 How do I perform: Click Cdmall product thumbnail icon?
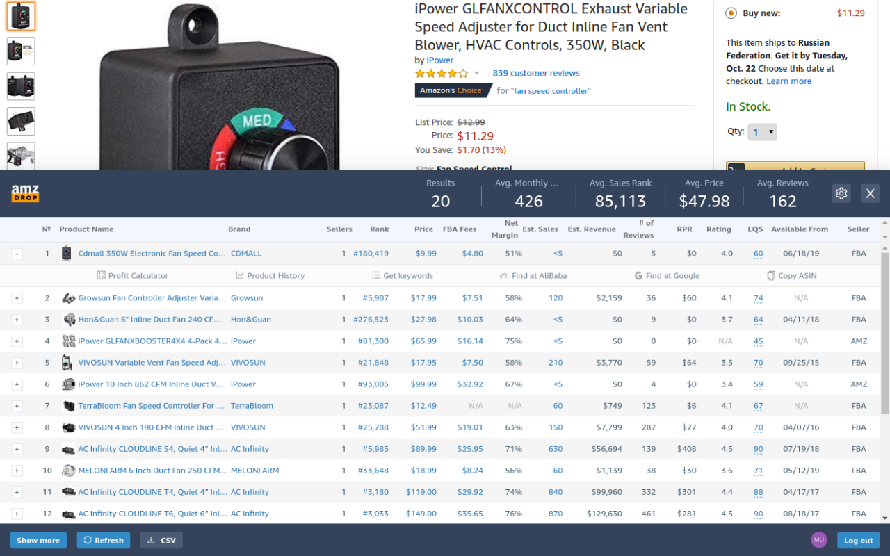click(x=66, y=254)
